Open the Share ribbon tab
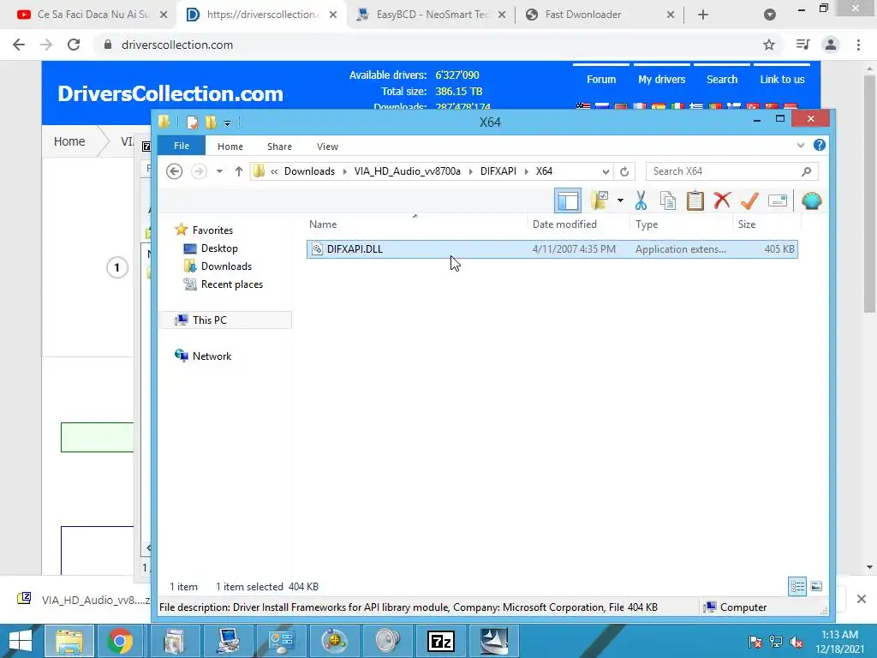Screen dimensions: 877x658 pyautogui.click(x=279, y=146)
